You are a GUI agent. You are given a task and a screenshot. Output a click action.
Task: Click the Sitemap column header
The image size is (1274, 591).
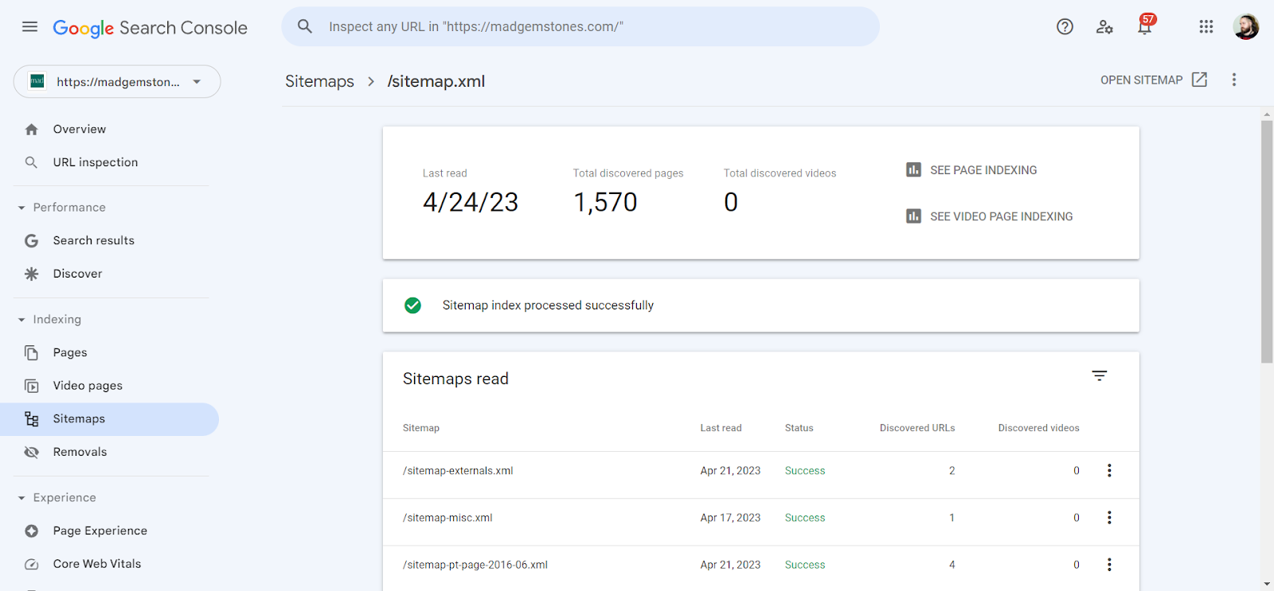click(421, 428)
